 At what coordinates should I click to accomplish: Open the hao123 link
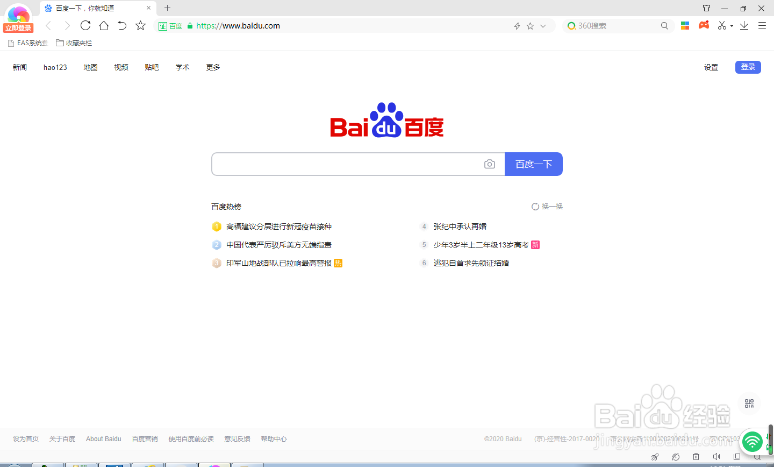coord(55,67)
